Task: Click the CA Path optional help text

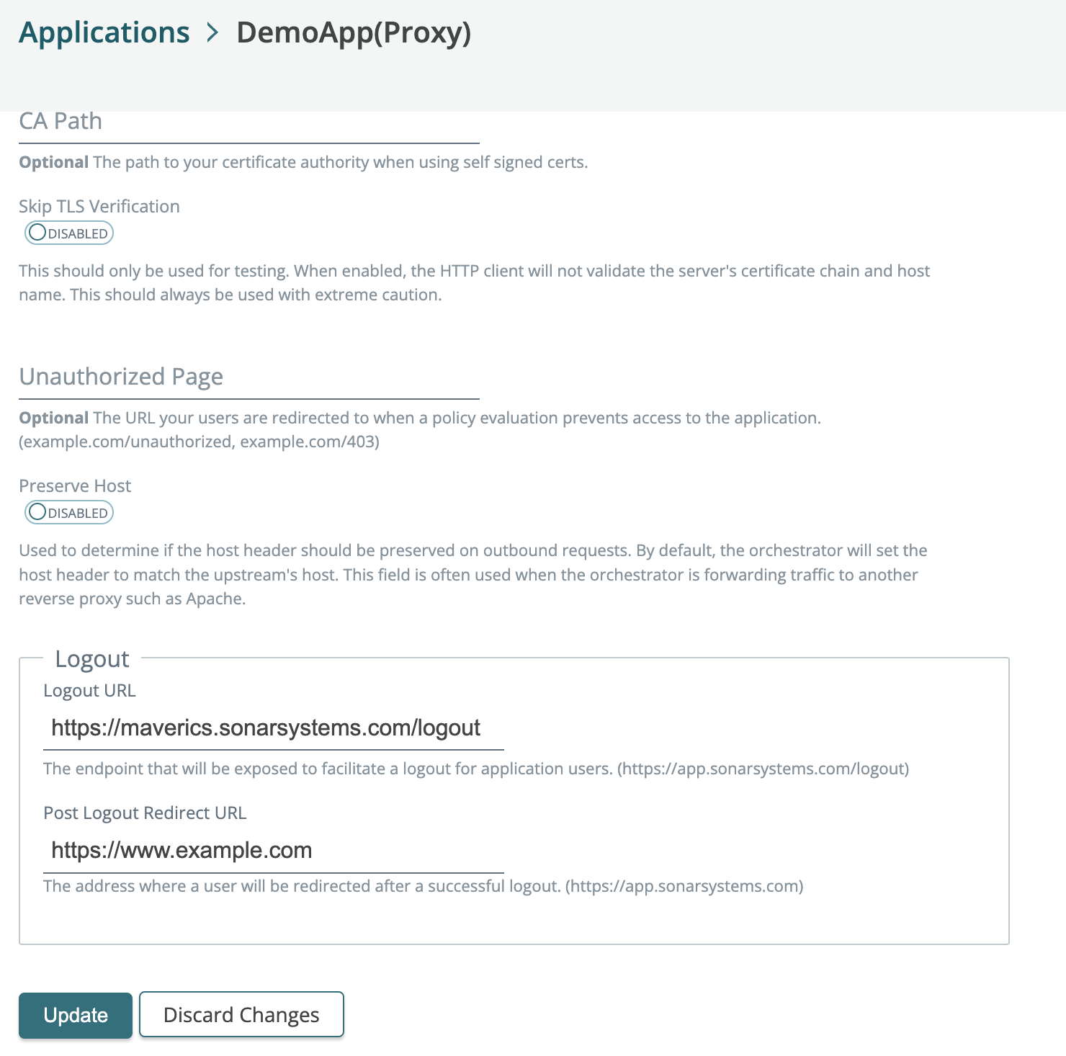Action: (x=303, y=163)
